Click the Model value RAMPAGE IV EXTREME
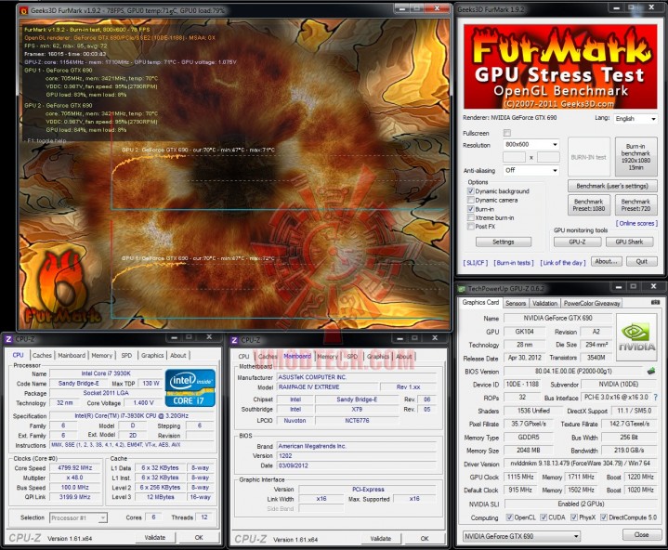The height and width of the screenshot is (550, 668). (x=327, y=386)
